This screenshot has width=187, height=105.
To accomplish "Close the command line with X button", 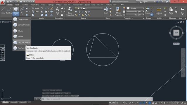I will [x=37, y=99].
